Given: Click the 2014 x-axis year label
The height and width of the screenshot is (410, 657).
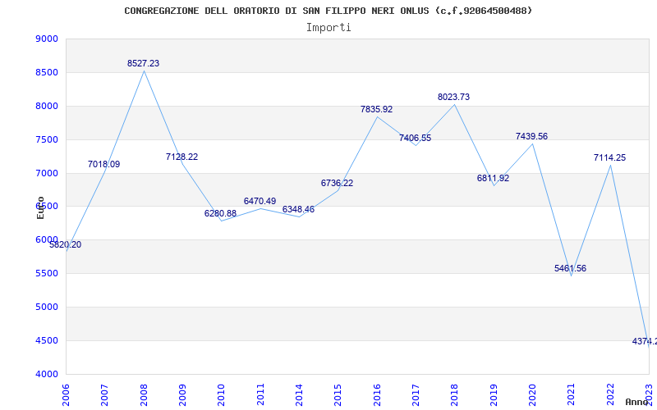Looking at the screenshot, I should click(299, 395).
